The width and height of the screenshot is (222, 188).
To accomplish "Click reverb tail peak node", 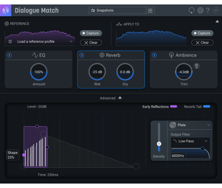I will point(43,134).
